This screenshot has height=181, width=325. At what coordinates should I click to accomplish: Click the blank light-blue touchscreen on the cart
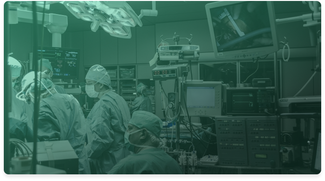point(200,97)
